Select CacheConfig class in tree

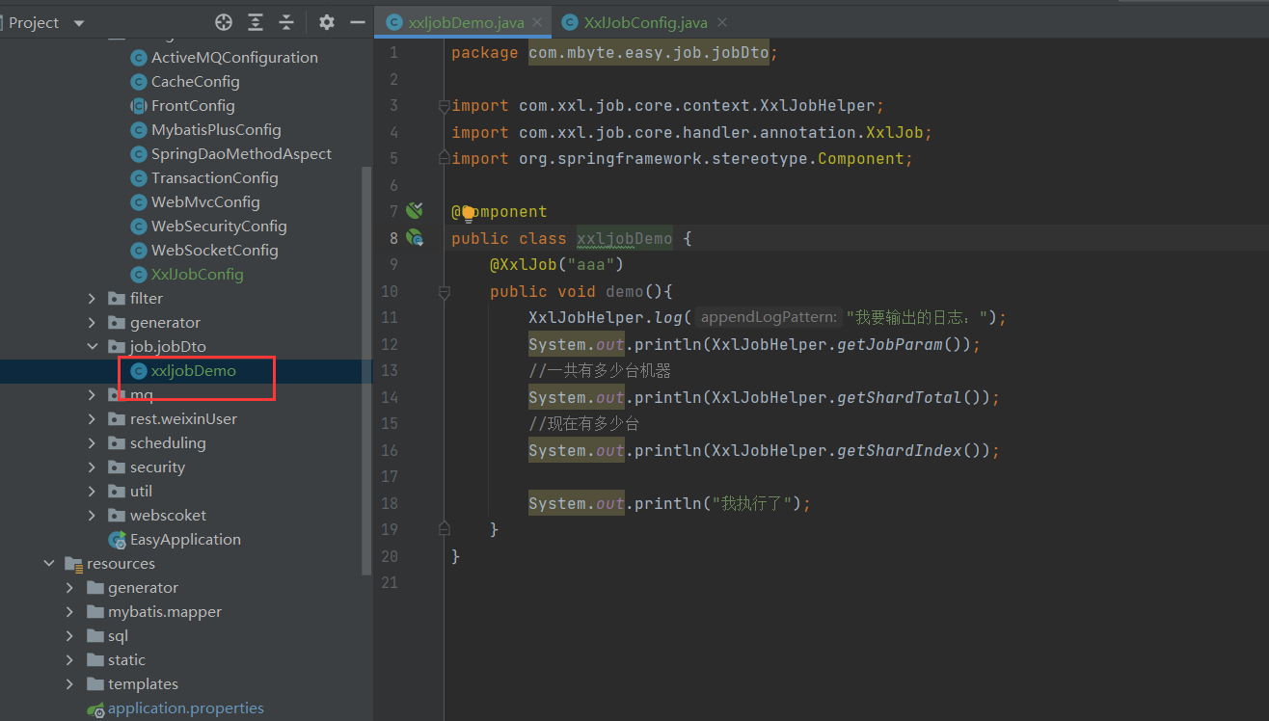click(x=195, y=81)
